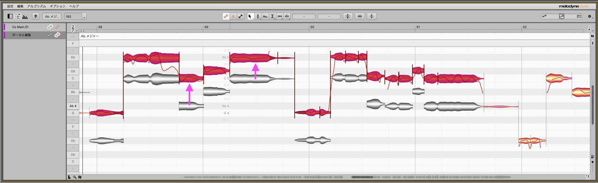Screen dimensions: 598x183
Task: Select the middle view-size slider option
Action: click(562, 16)
